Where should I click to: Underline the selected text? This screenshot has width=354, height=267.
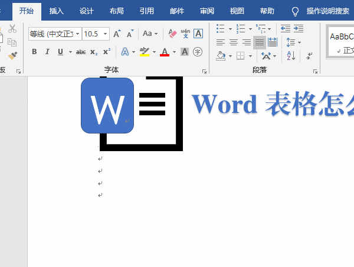click(x=60, y=52)
